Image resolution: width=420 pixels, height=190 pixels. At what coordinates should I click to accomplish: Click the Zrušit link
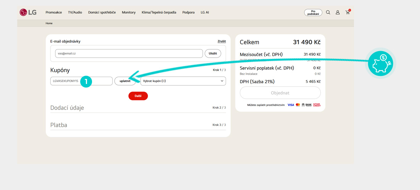[221, 41]
